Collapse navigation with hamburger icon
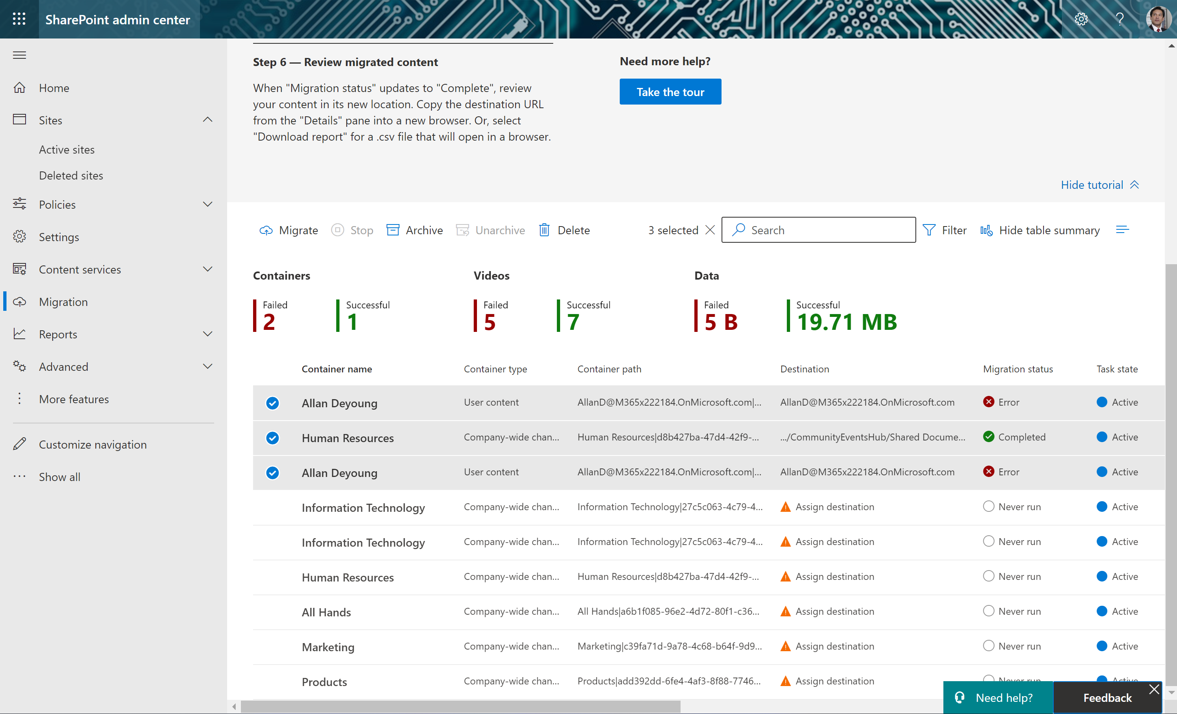The image size is (1177, 714). tap(19, 56)
